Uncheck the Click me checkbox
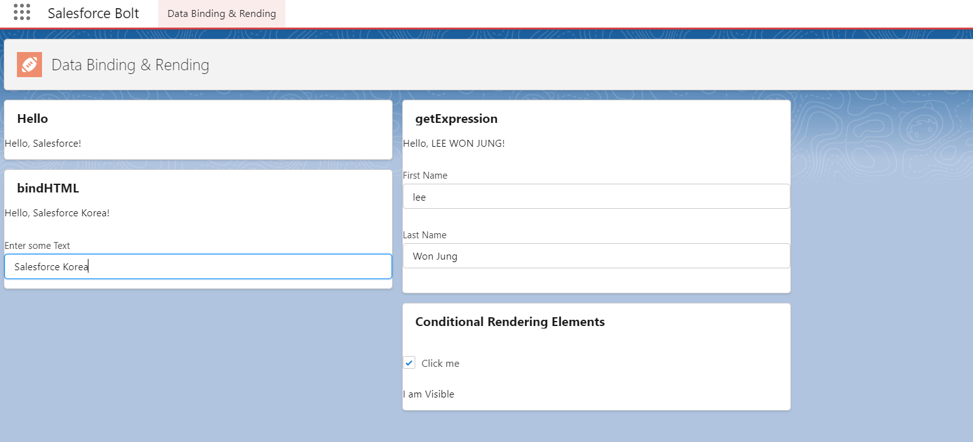973x442 pixels. [409, 363]
